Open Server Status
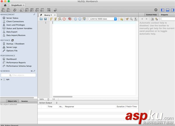Image resolution: width=175 pixels, height=126 pixels. (x=12, y=18)
